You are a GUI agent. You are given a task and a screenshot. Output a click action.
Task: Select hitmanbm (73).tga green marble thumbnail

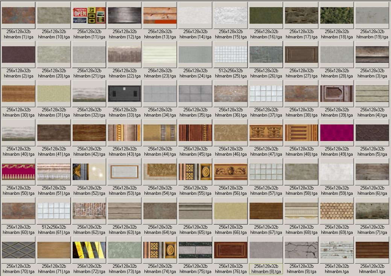(x=125, y=250)
